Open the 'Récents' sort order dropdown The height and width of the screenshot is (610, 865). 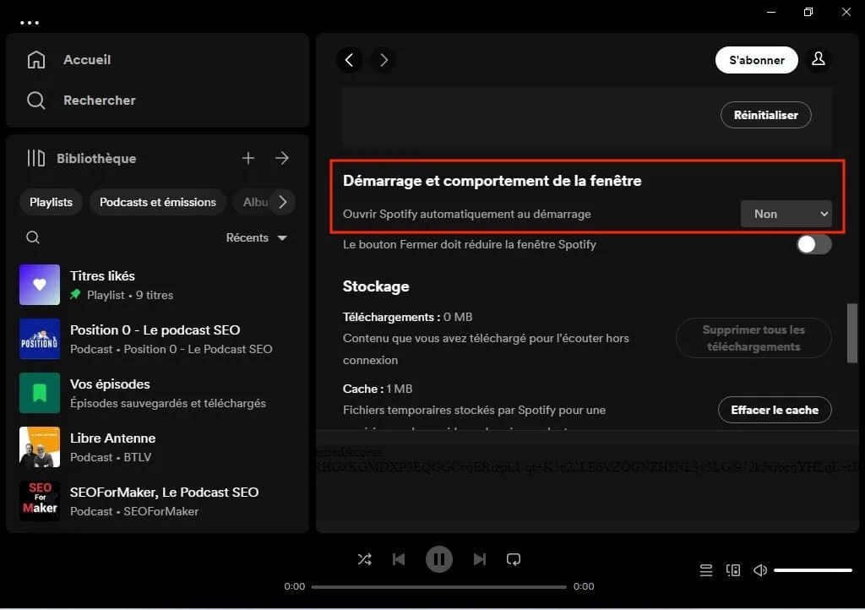pyautogui.click(x=258, y=237)
